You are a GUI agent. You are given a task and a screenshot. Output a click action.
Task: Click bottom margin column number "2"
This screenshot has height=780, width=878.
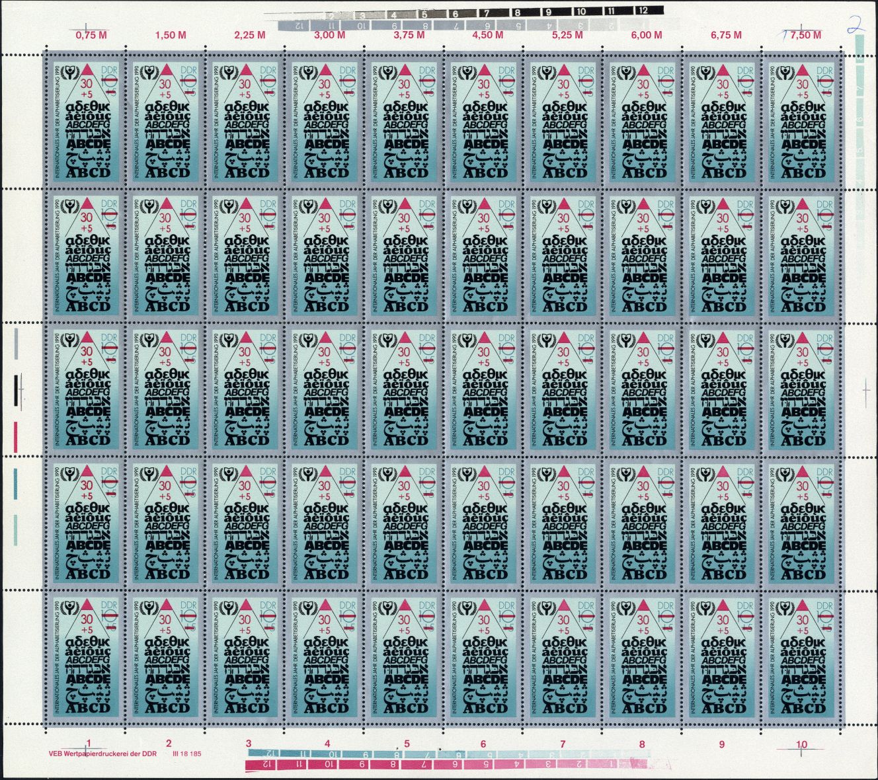click(x=169, y=744)
